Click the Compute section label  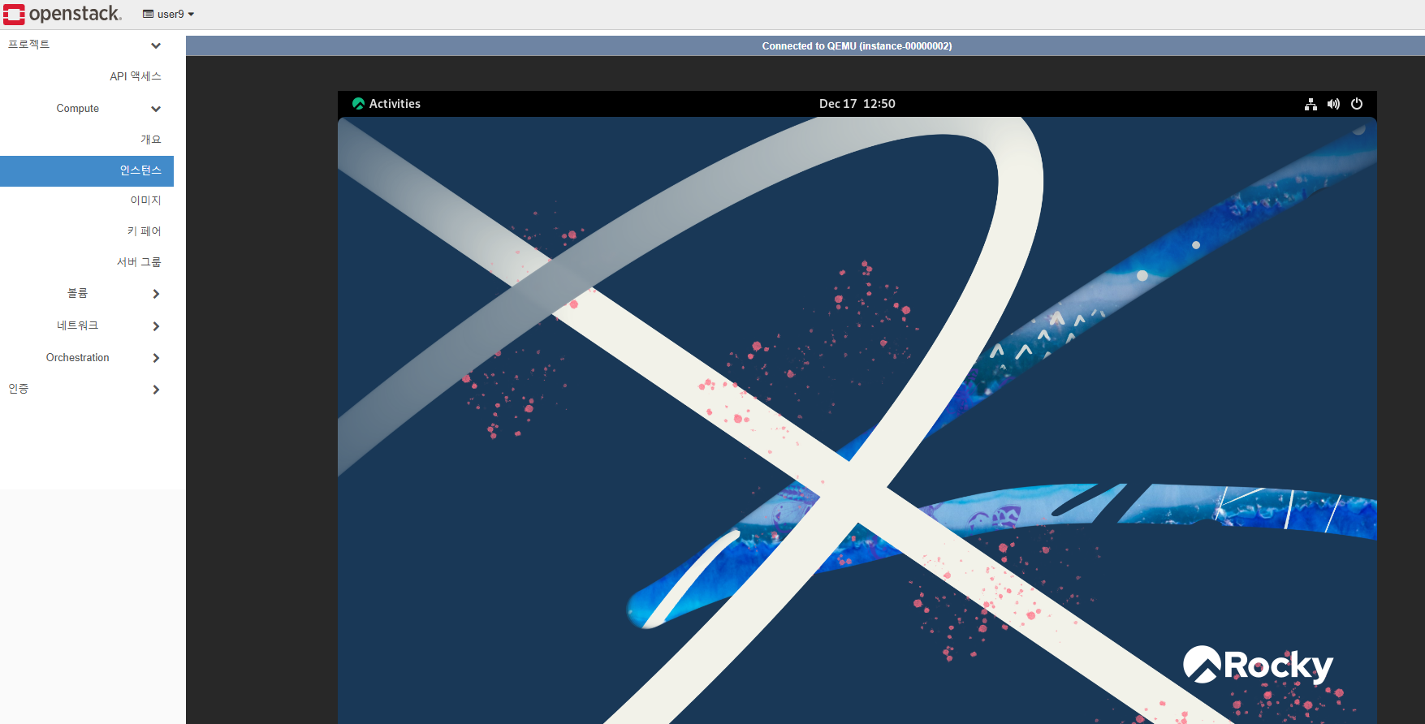78,109
